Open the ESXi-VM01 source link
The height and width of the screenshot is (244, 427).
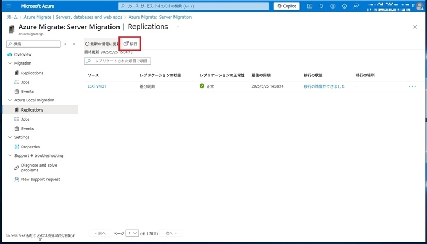97,86
